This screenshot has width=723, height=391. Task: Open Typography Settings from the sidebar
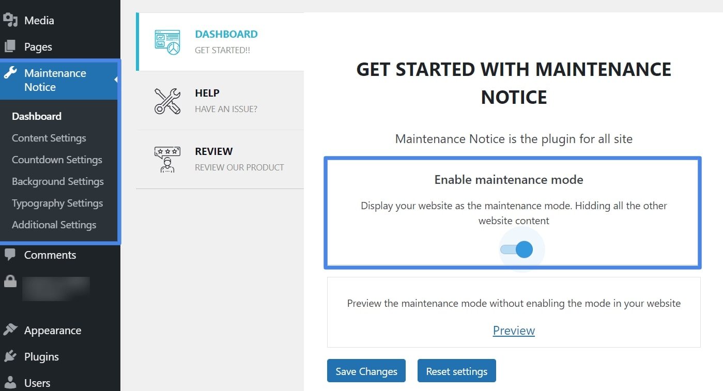tap(57, 203)
